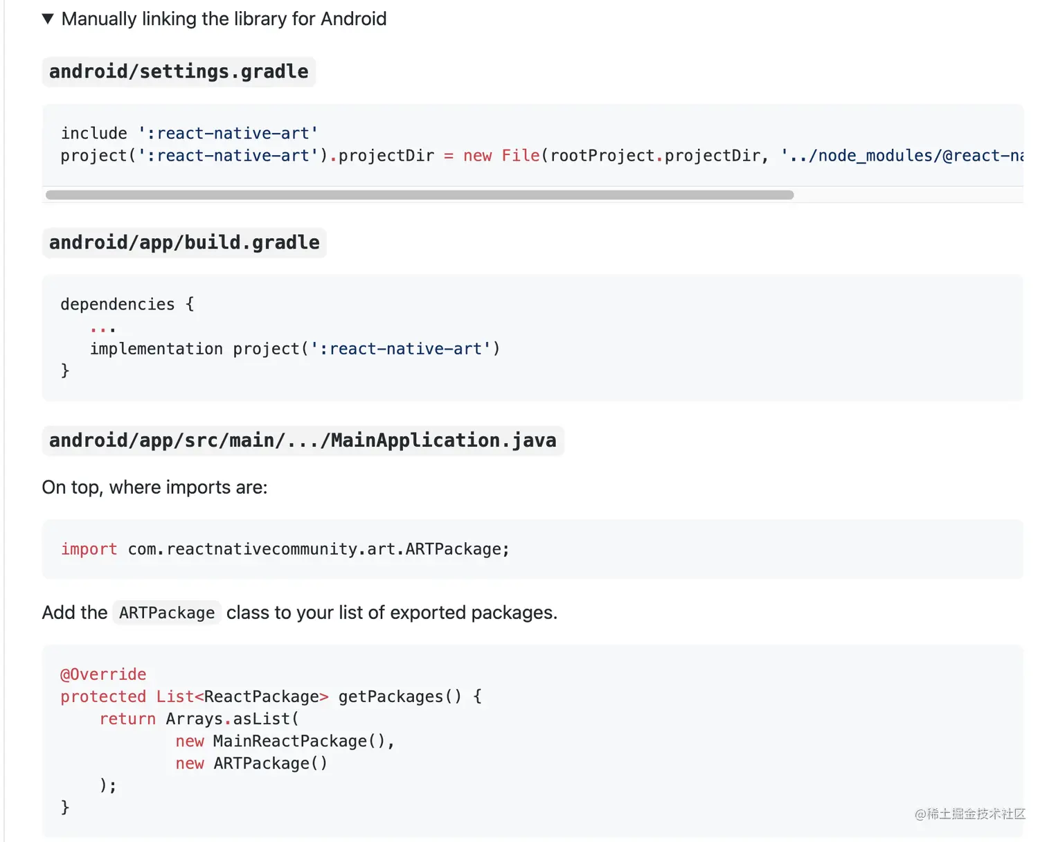The width and height of the screenshot is (1047, 842).
Task: Click 'On top, where imports are:' text
Action: tap(154, 487)
